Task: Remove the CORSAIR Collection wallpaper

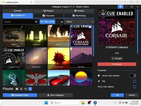Action: 117,64
